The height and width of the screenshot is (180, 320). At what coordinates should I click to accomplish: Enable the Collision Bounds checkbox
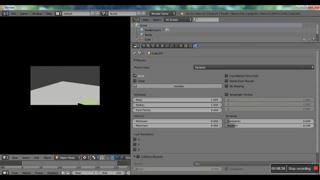(138, 156)
